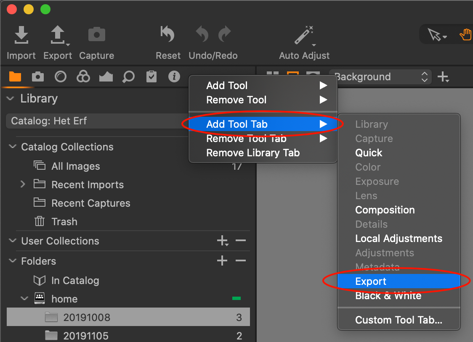Open the Background layer dropdown
The image size is (473, 342).
(380, 77)
